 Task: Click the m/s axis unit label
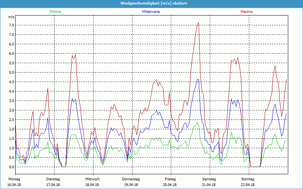[x=11, y=17]
